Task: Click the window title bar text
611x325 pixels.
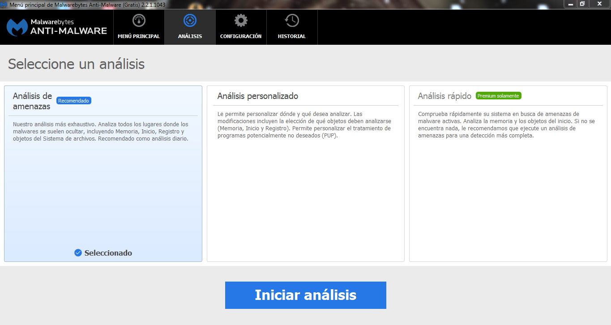Action: coord(87,4)
